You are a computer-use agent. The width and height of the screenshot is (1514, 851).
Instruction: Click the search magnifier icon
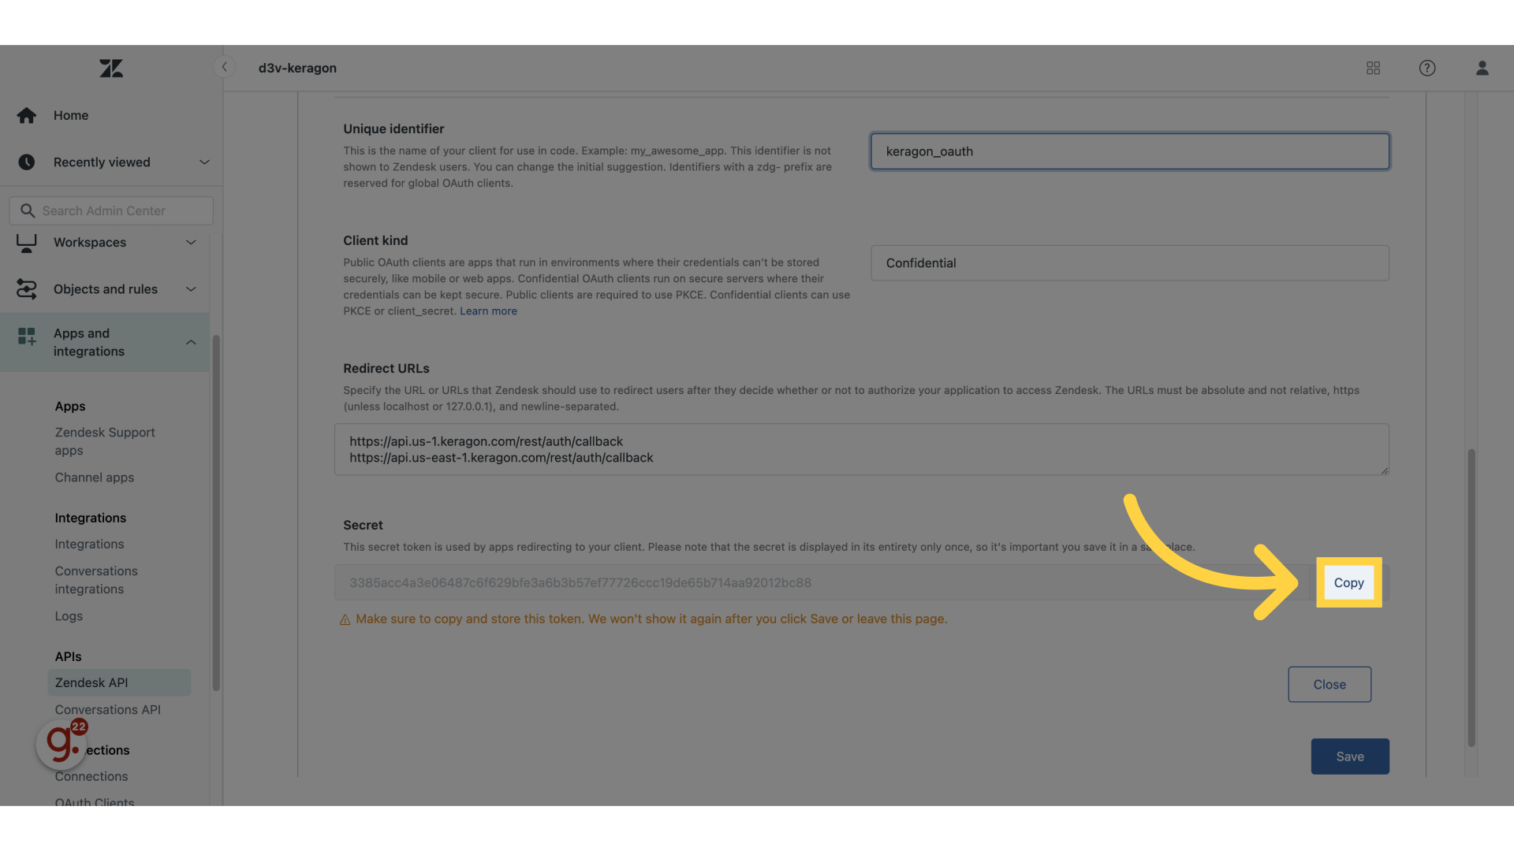pos(28,211)
